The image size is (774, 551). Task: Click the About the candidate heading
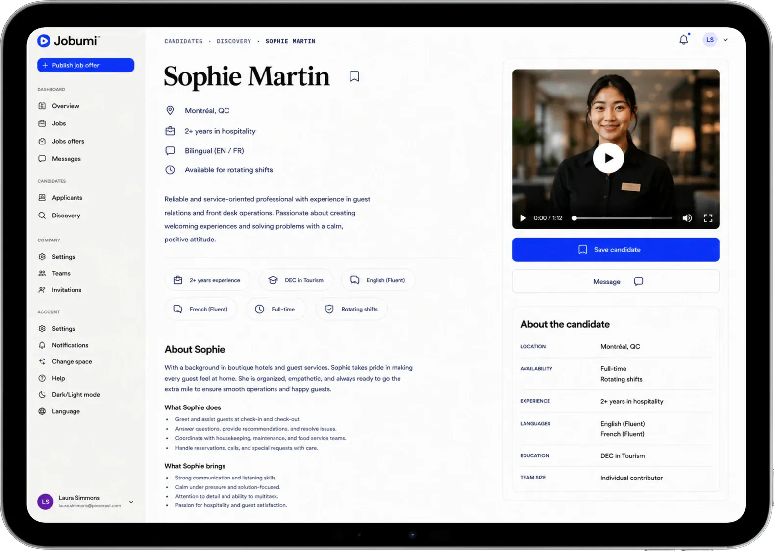(565, 324)
